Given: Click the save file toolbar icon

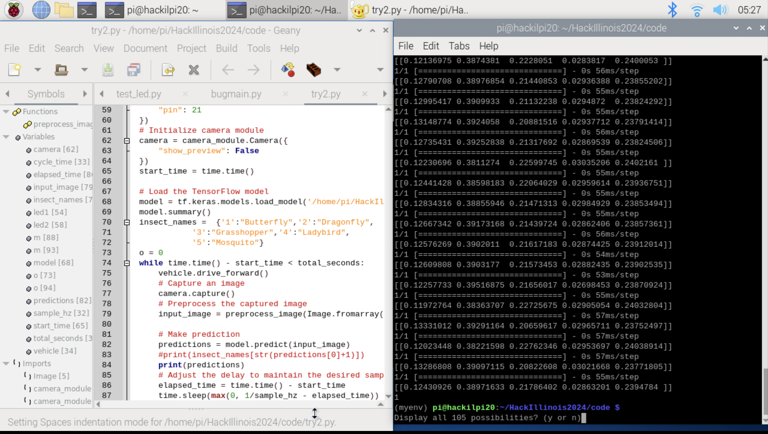Looking at the screenshot, I should 108,70.
